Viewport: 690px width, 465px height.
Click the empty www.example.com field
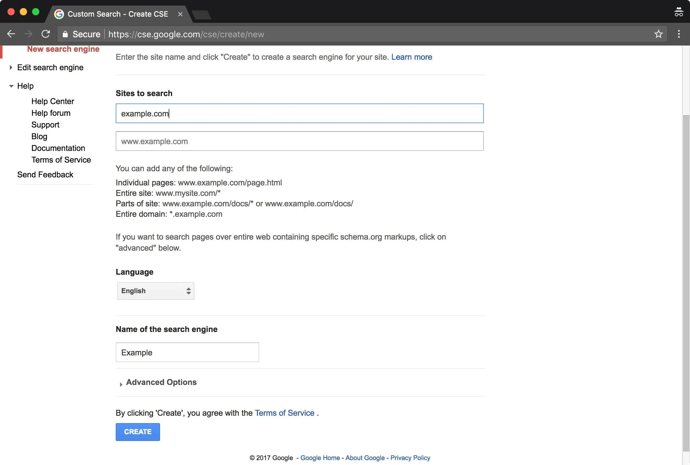[299, 141]
